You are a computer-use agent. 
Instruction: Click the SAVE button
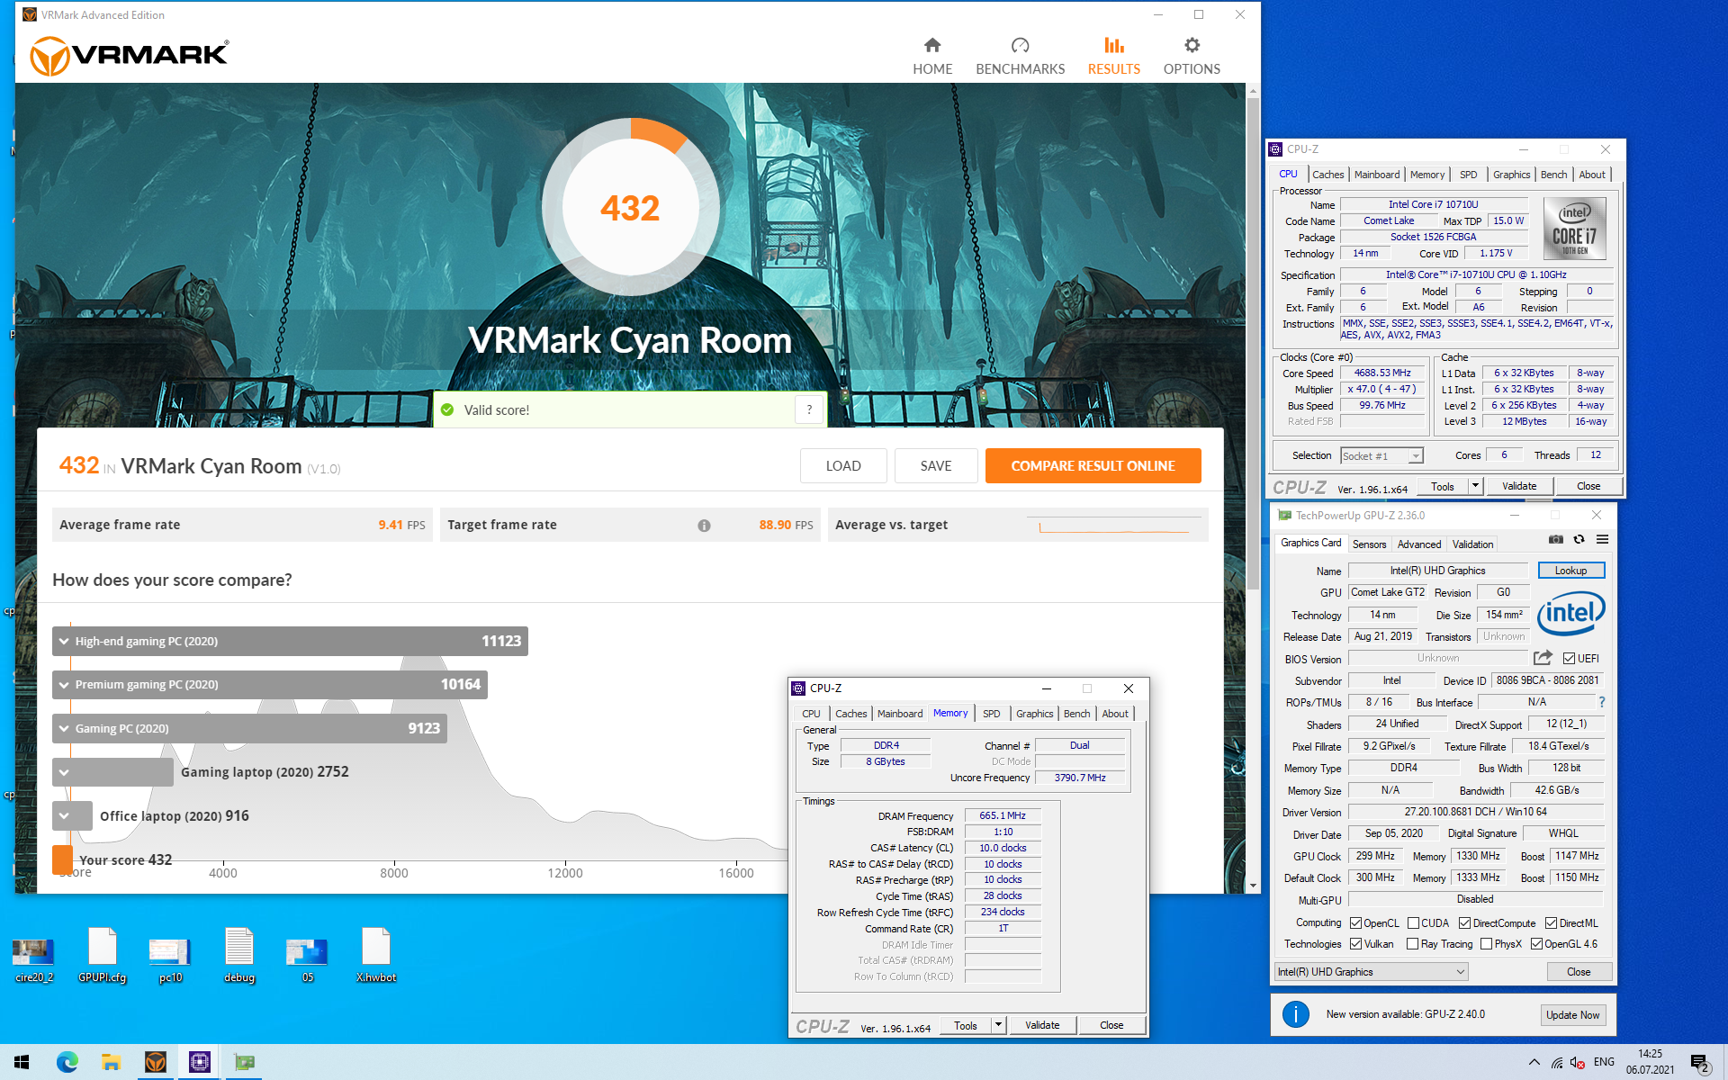tap(936, 466)
